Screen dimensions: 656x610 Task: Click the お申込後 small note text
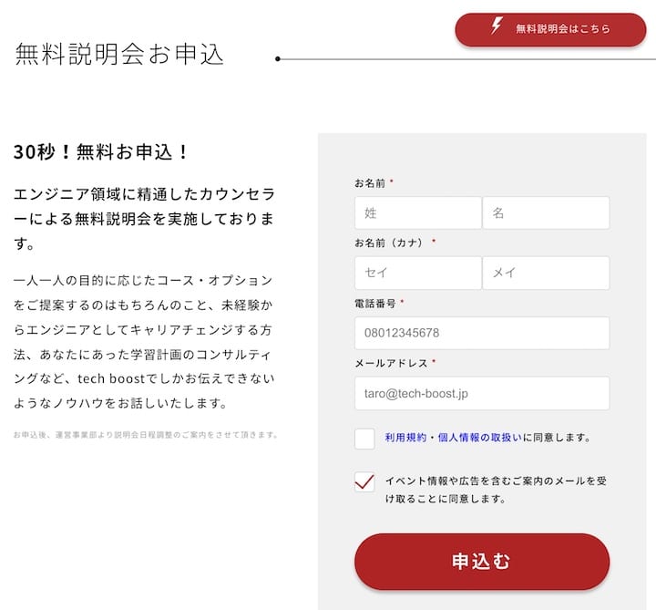(146, 435)
